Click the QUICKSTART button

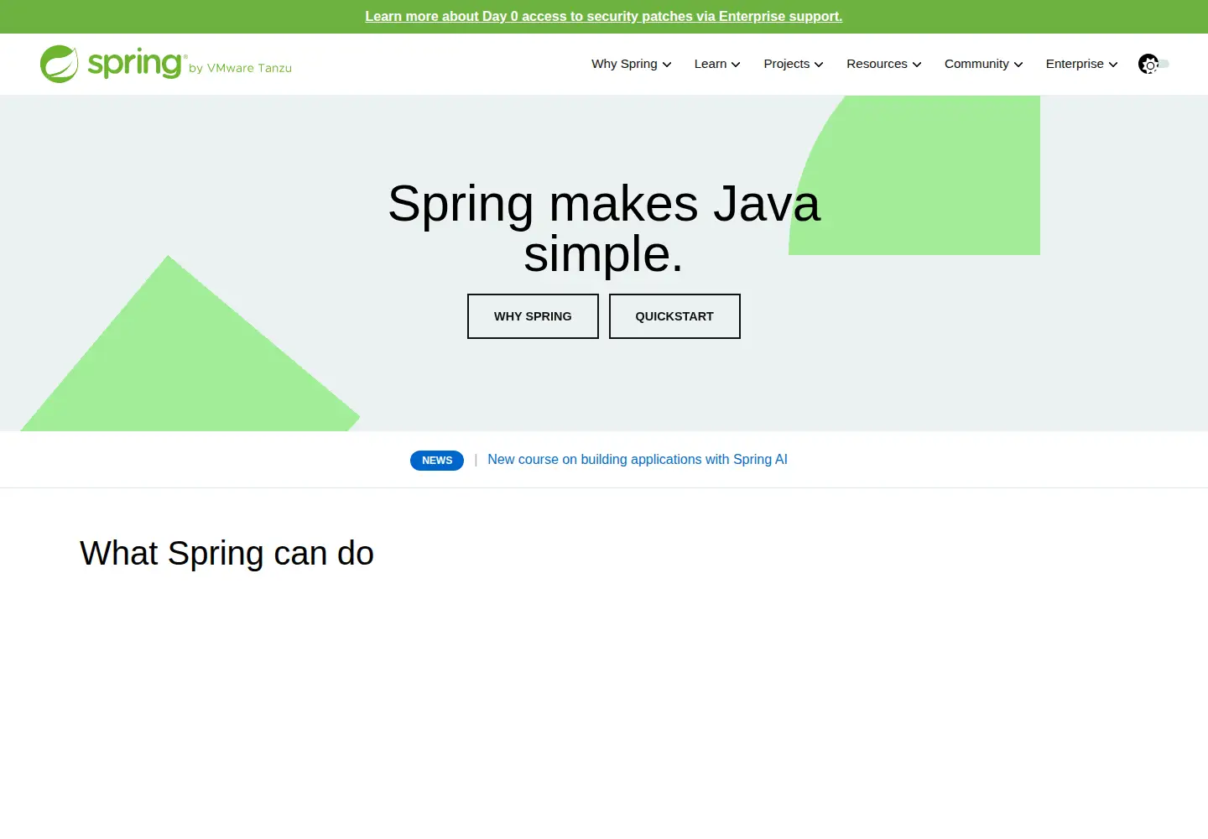tap(674, 316)
